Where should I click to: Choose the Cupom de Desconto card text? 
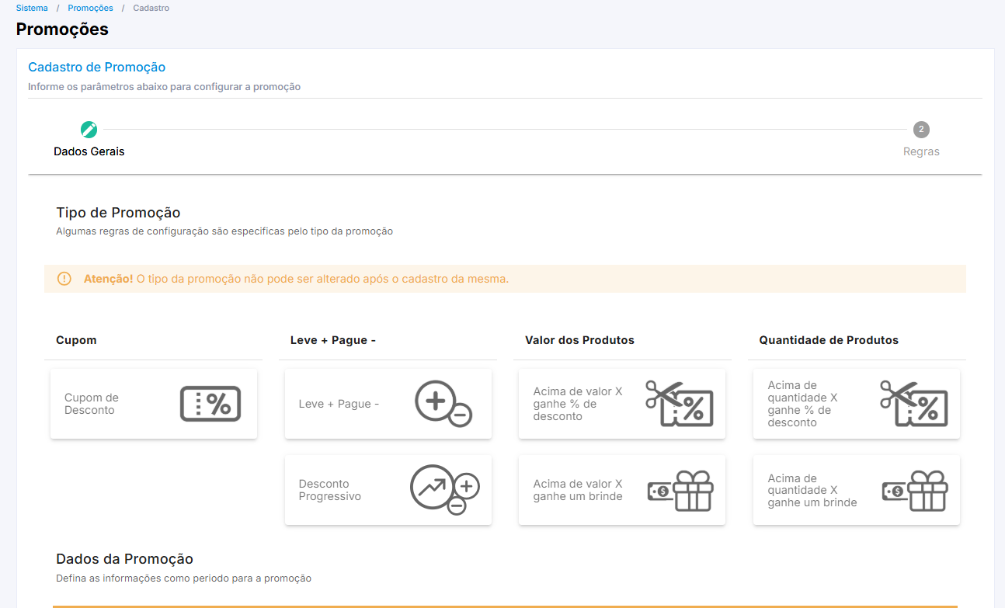(x=92, y=404)
